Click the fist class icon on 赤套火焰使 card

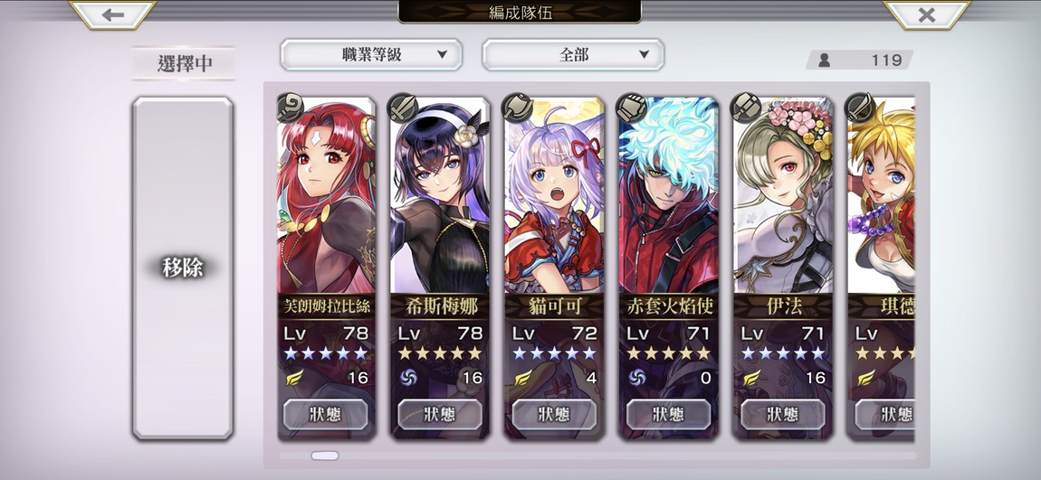(x=632, y=108)
